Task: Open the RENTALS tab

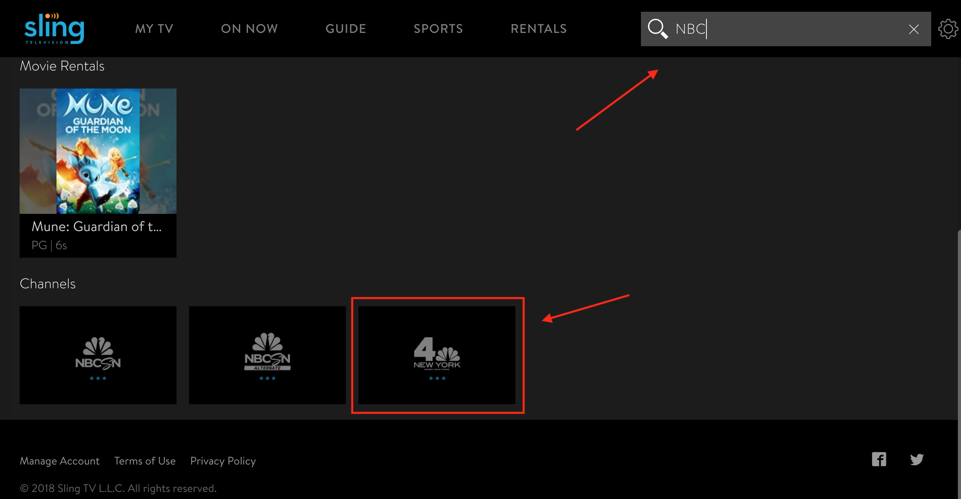Action: (539, 29)
